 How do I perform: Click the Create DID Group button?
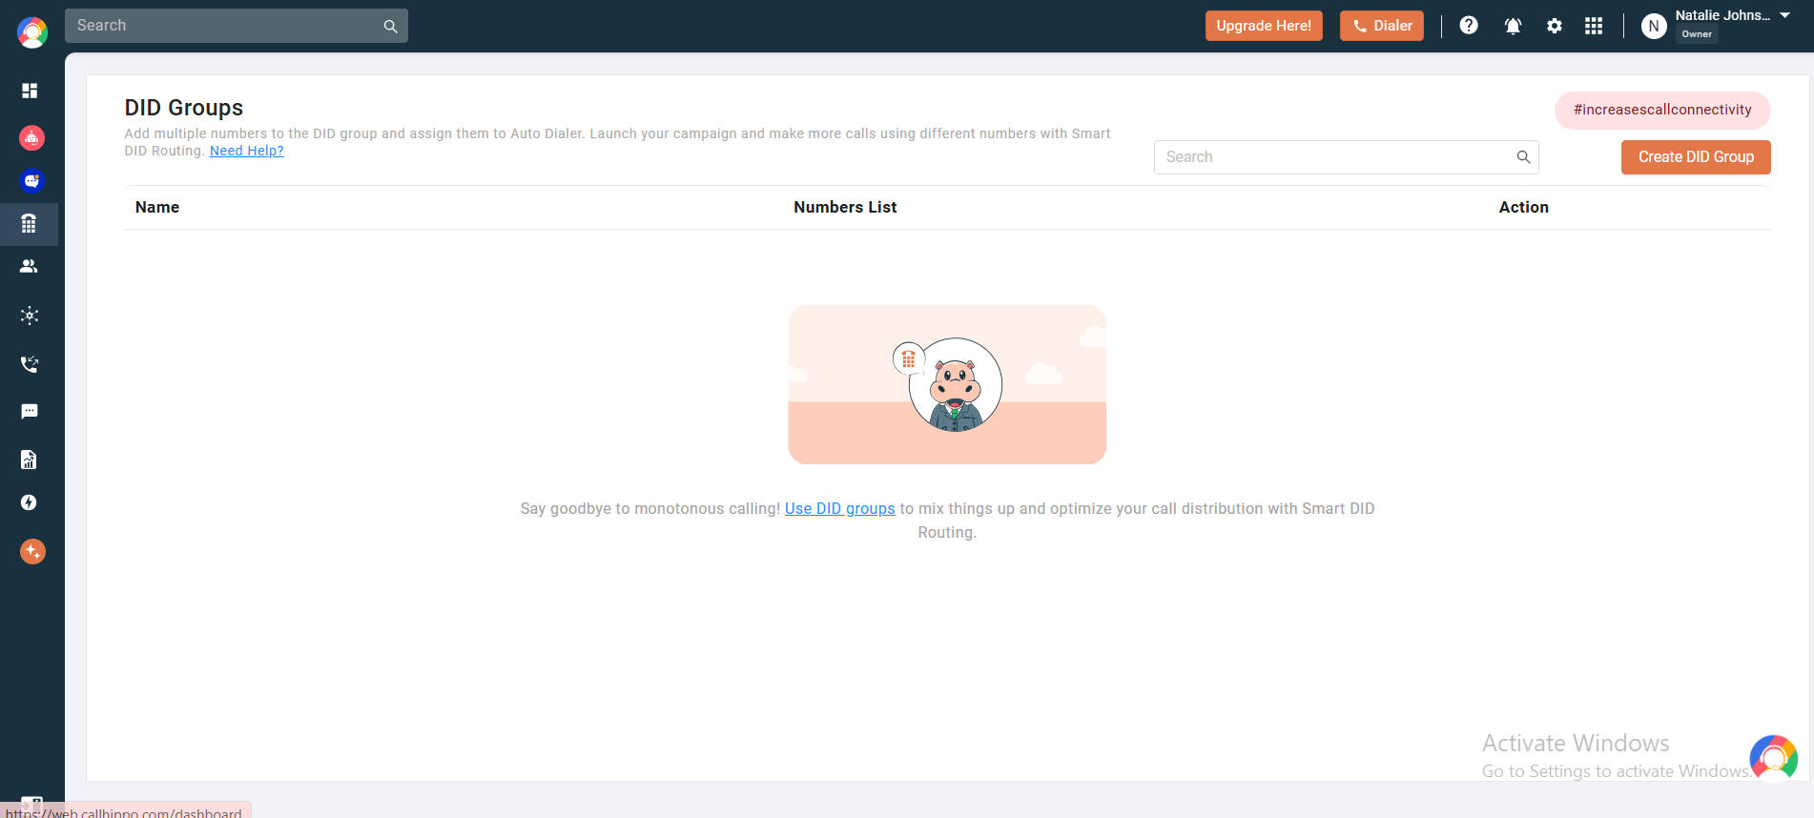(1696, 157)
